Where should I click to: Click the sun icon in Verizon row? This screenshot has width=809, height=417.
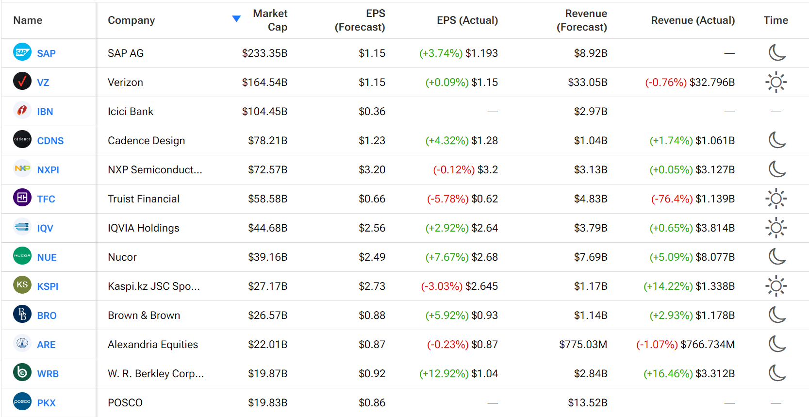click(776, 82)
